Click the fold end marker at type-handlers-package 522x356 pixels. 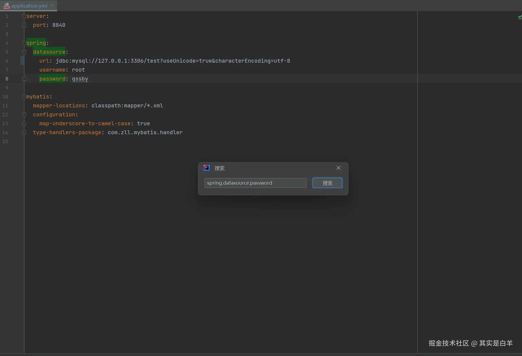point(24,133)
